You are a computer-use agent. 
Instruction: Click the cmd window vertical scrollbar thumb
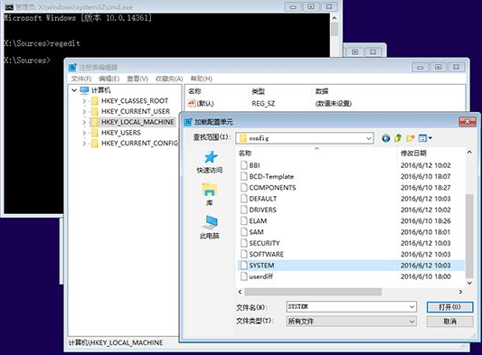[335, 29]
